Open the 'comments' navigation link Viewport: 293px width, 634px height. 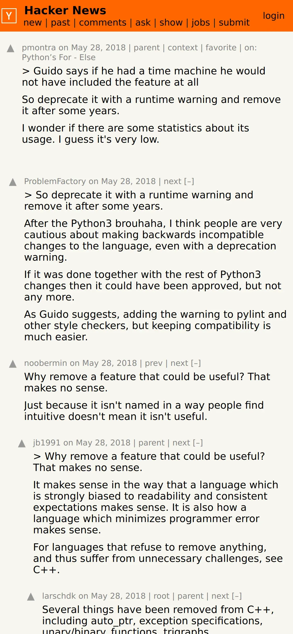point(103,23)
